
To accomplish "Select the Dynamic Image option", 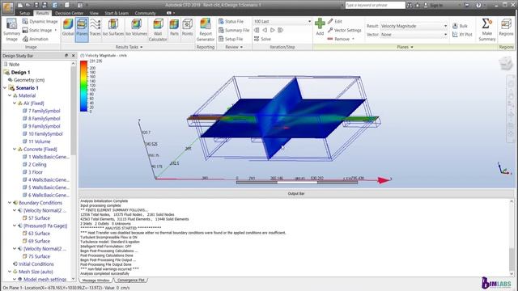I will 40,22.
